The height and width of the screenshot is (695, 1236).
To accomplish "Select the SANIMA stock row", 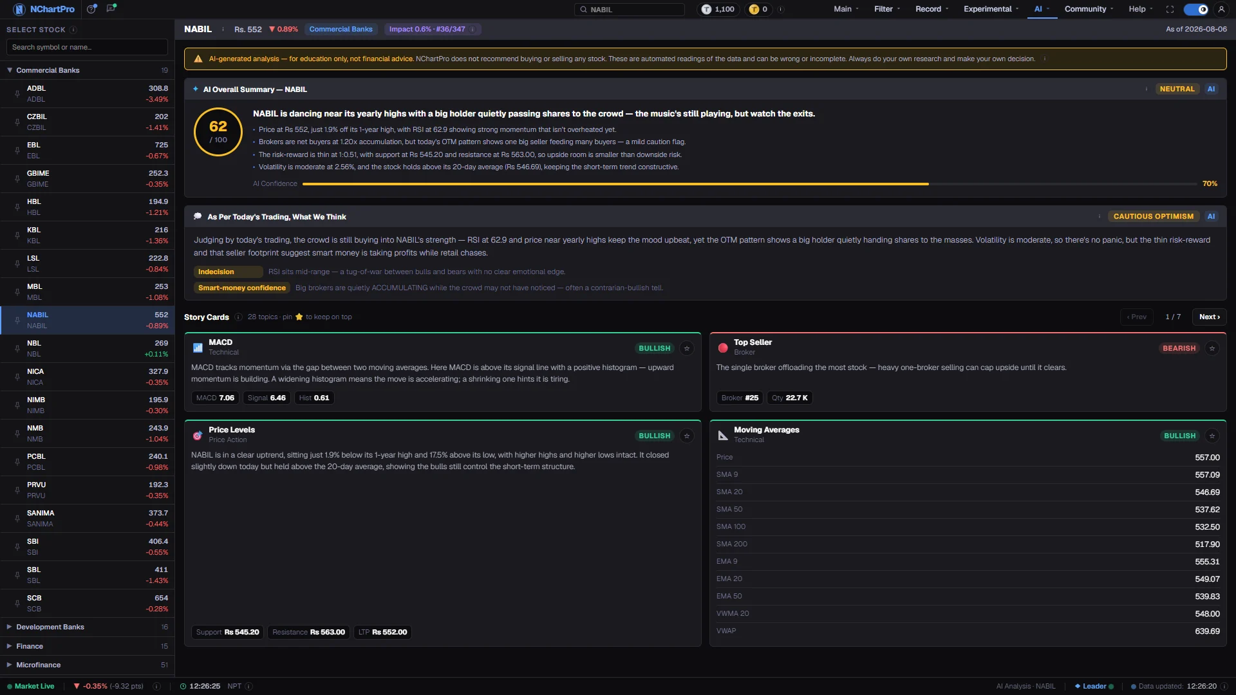I will pyautogui.click(x=87, y=518).
